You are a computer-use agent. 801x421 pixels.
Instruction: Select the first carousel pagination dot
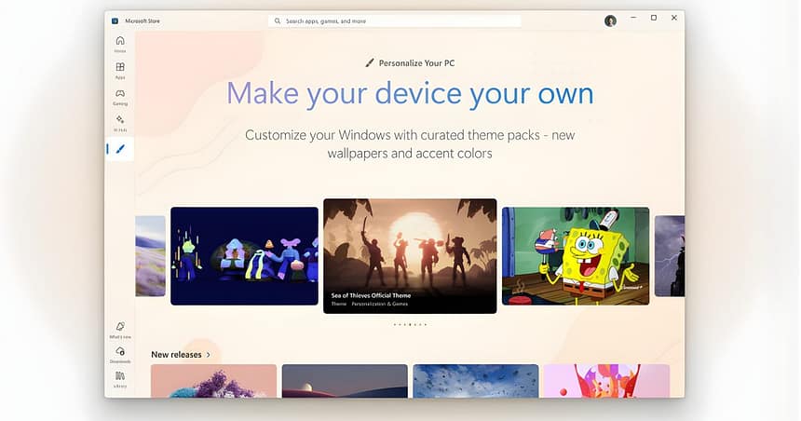[x=394, y=324]
